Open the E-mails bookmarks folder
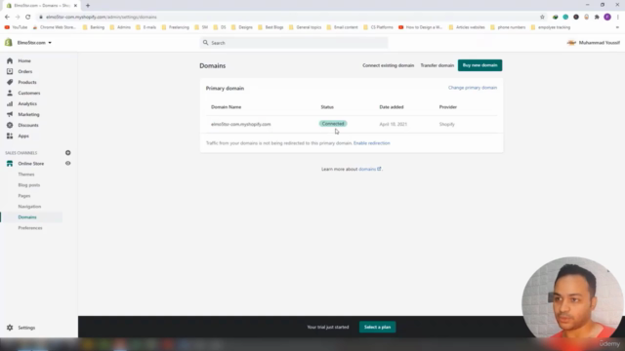The image size is (625, 351). 146,27
